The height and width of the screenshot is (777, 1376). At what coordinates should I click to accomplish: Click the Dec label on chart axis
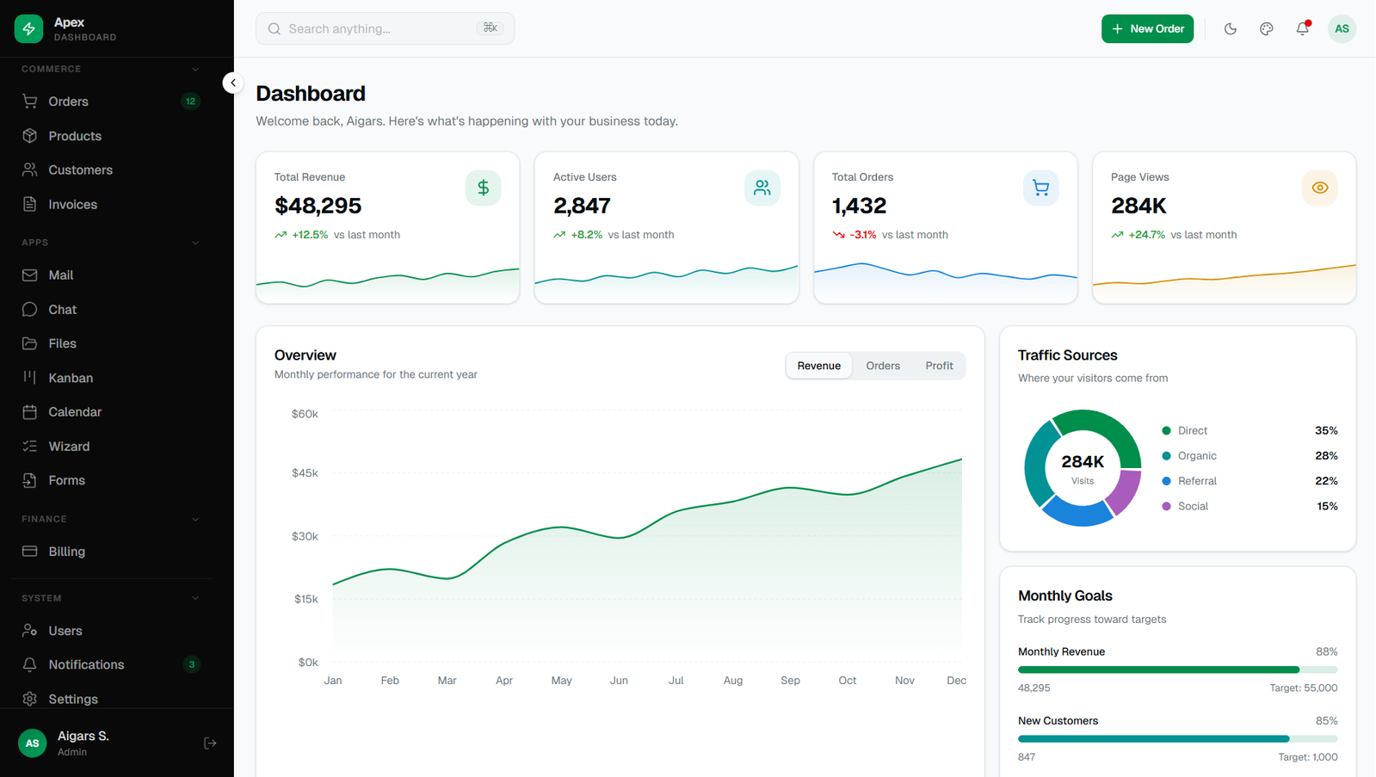tap(956, 680)
